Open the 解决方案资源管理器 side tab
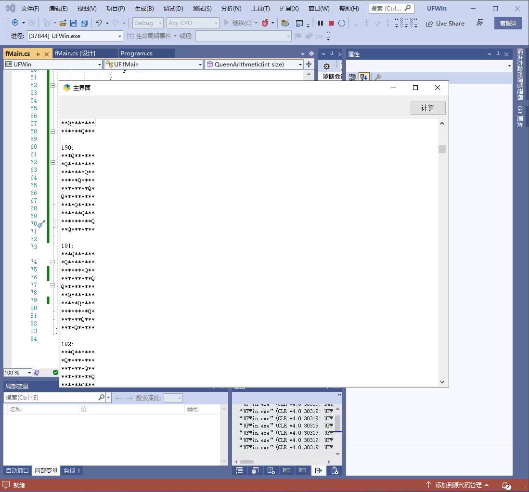529x492 pixels. [x=520, y=74]
